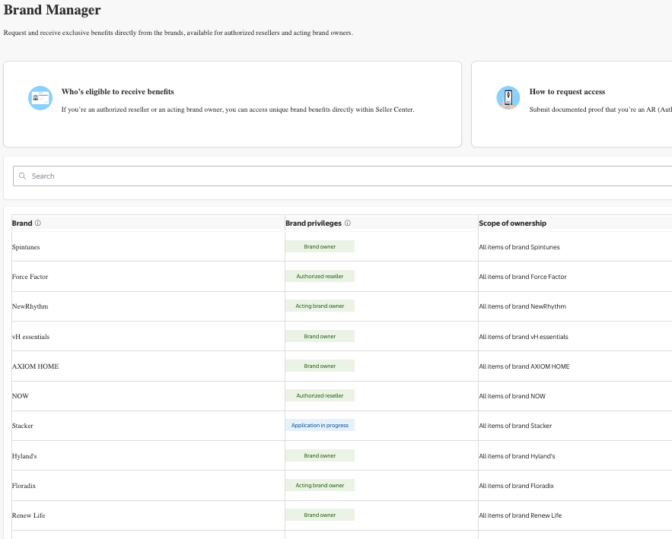Select the NewRhythm brand name
Viewport: 672px width, 539px height.
(x=30, y=306)
